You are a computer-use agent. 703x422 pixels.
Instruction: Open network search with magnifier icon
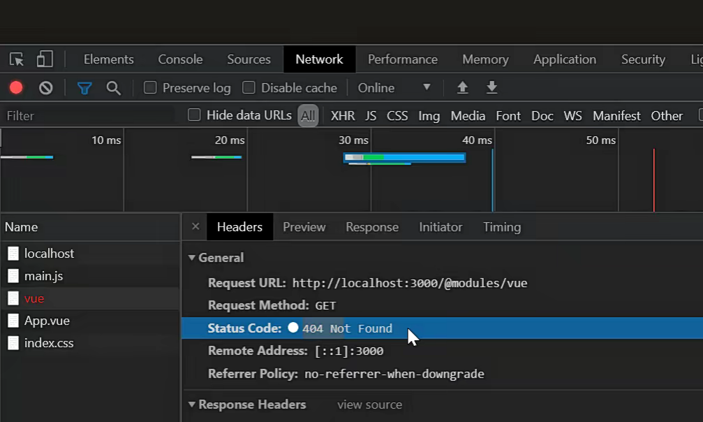(113, 87)
